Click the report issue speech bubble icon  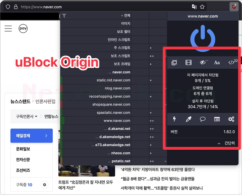coord(203,119)
